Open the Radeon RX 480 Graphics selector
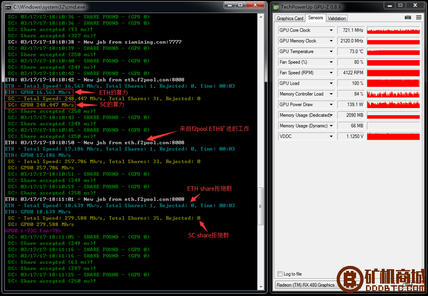The width and height of the screenshot is (428, 296). pos(317,285)
